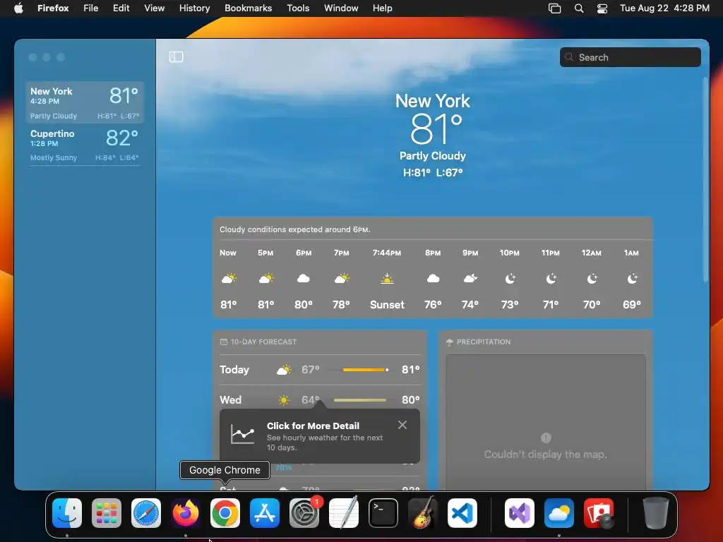Image resolution: width=723 pixels, height=542 pixels.
Task: Open the Edit menu
Action: (121, 8)
